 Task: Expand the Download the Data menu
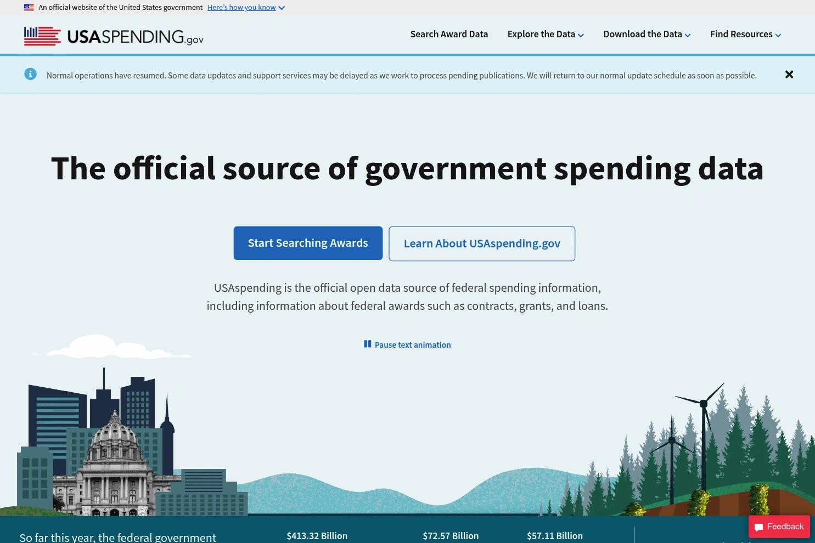click(647, 34)
